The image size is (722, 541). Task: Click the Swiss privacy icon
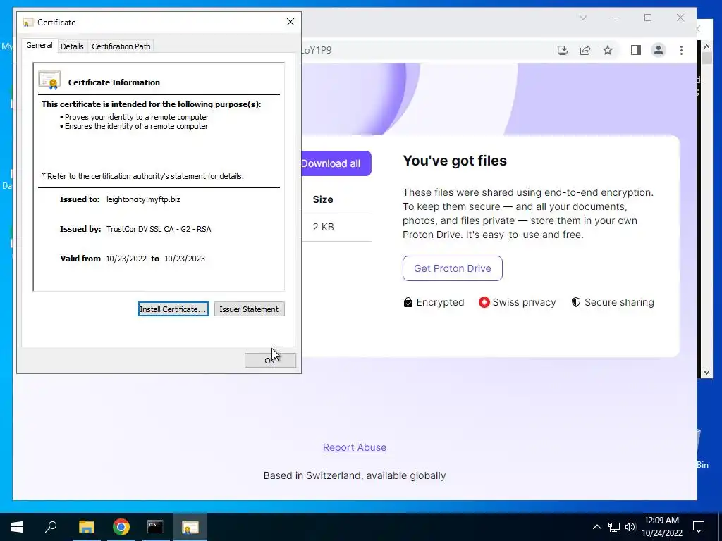tap(484, 302)
